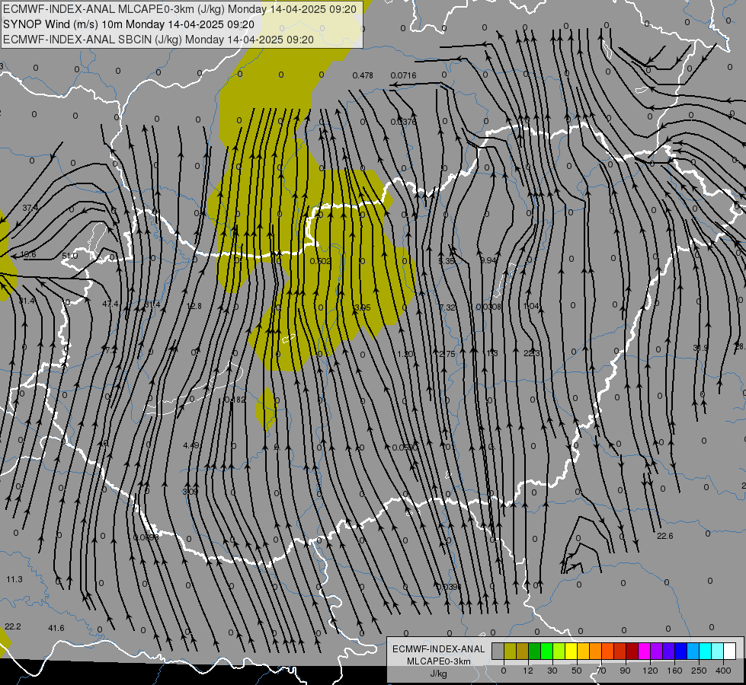Click the SYNOP Wind 10m title line

129,24
